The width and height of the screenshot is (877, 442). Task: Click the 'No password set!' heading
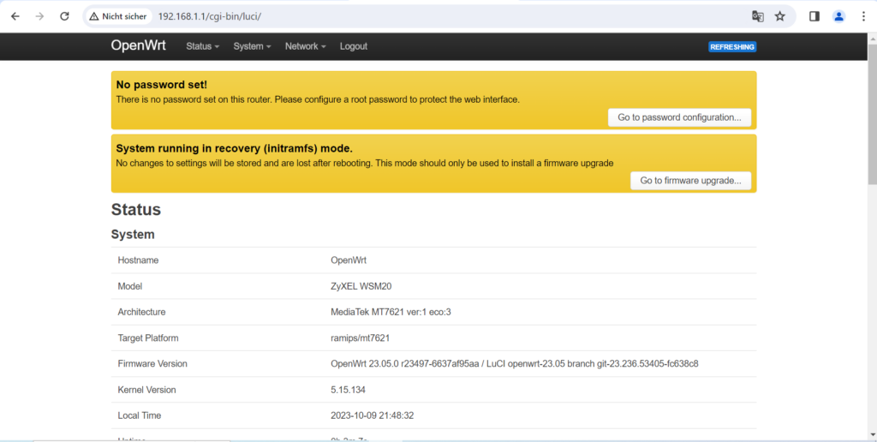click(162, 85)
